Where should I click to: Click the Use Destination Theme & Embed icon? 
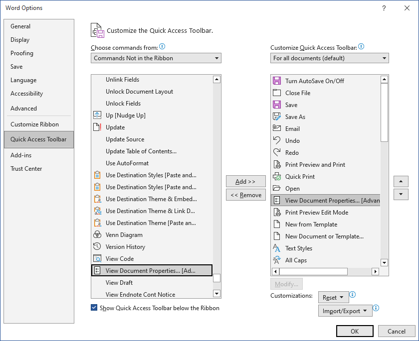[98, 199]
